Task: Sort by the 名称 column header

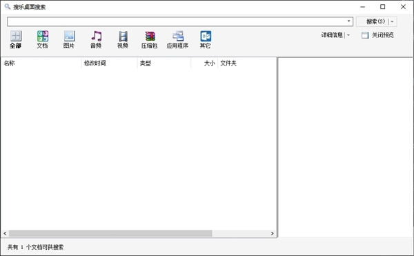Action: [x=41, y=63]
